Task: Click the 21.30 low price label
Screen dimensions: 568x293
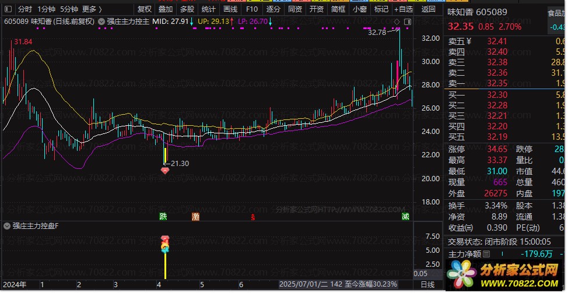Action: tap(180, 164)
